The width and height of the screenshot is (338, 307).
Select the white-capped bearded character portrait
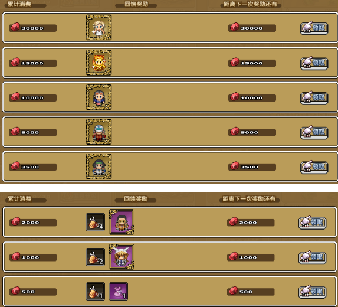pyautogui.click(x=99, y=132)
